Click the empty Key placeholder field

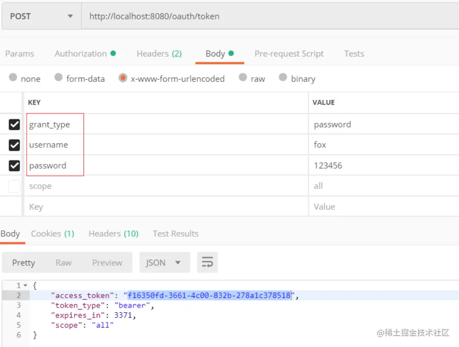(x=166, y=207)
